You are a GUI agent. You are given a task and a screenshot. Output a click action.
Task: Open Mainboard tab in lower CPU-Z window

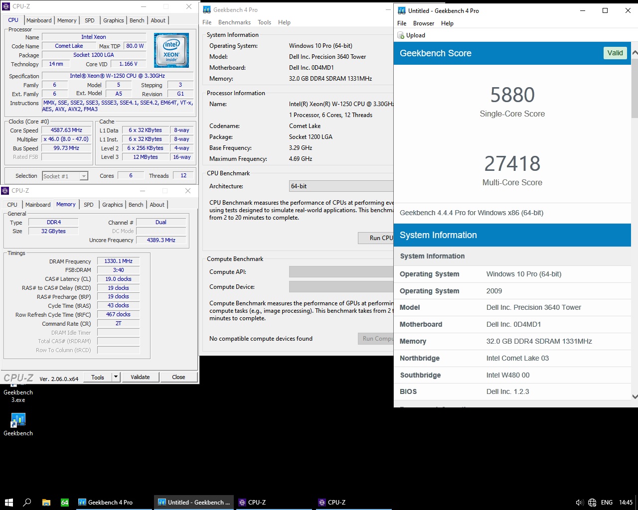[38, 205]
